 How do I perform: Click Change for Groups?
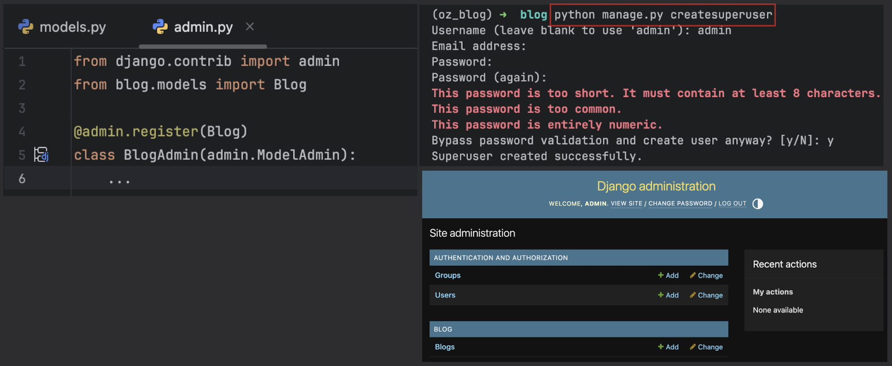(706, 275)
